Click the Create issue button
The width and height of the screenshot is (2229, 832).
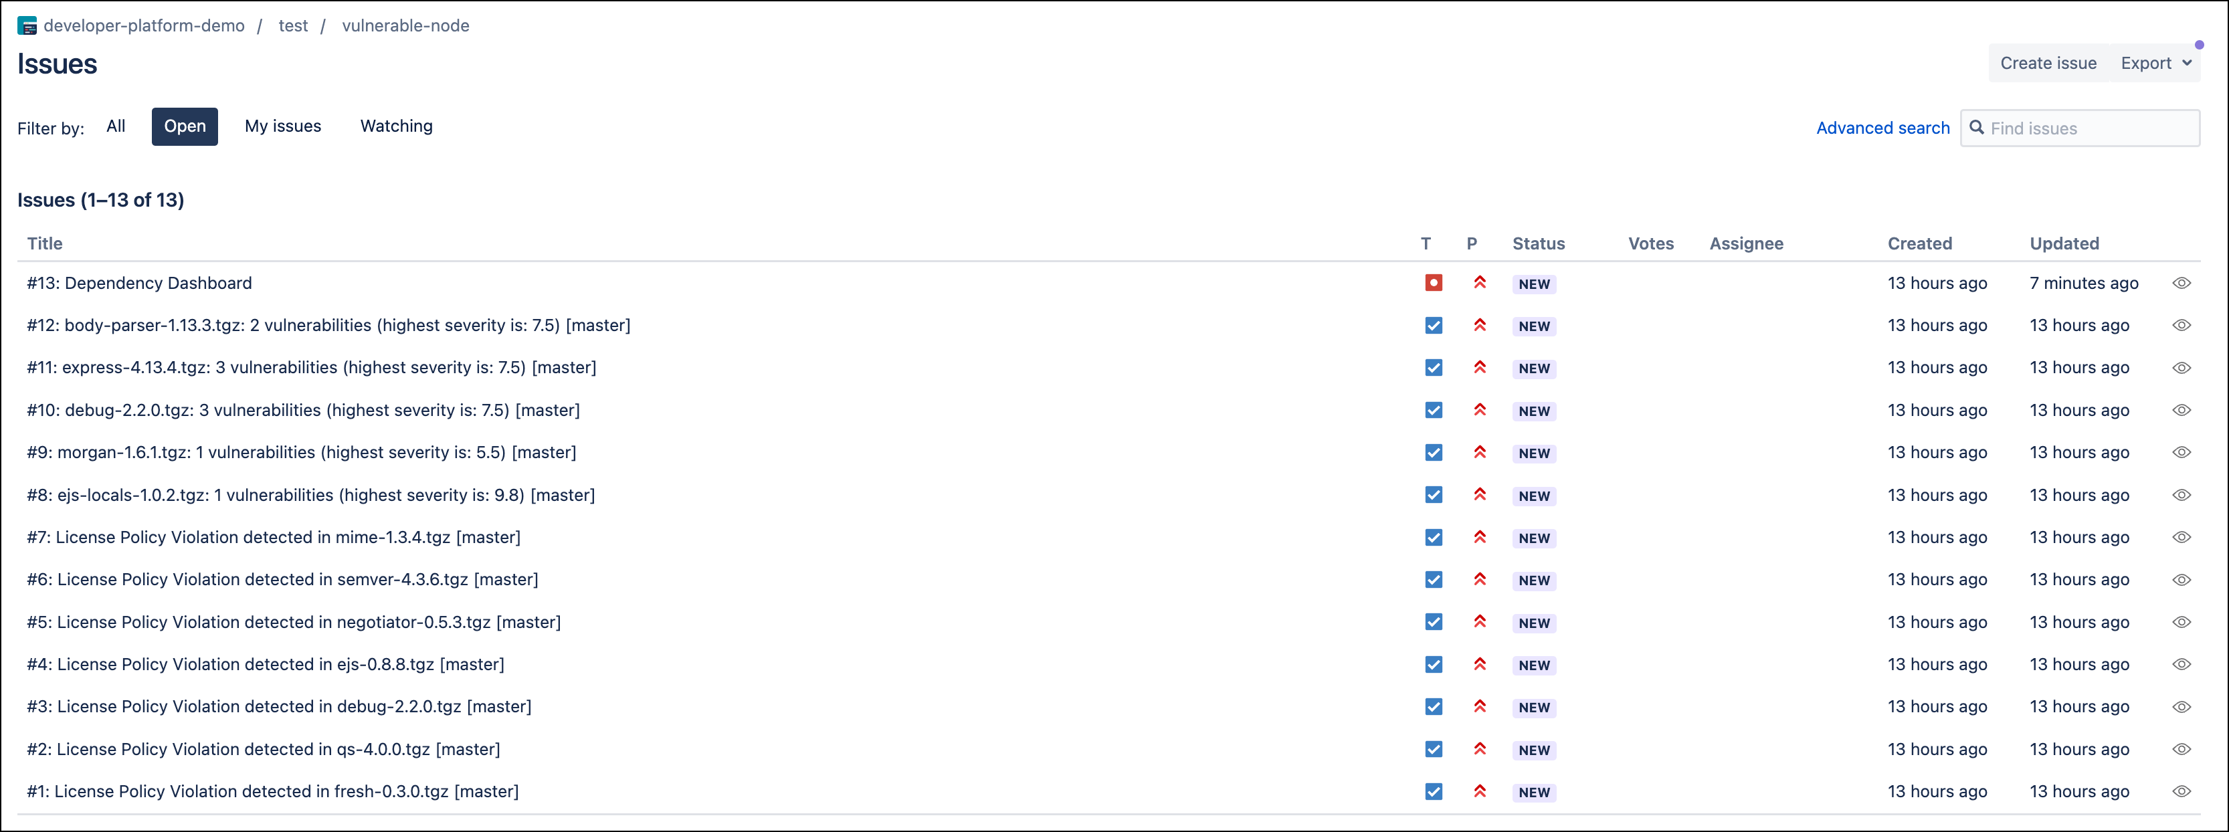click(x=2047, y=63)
